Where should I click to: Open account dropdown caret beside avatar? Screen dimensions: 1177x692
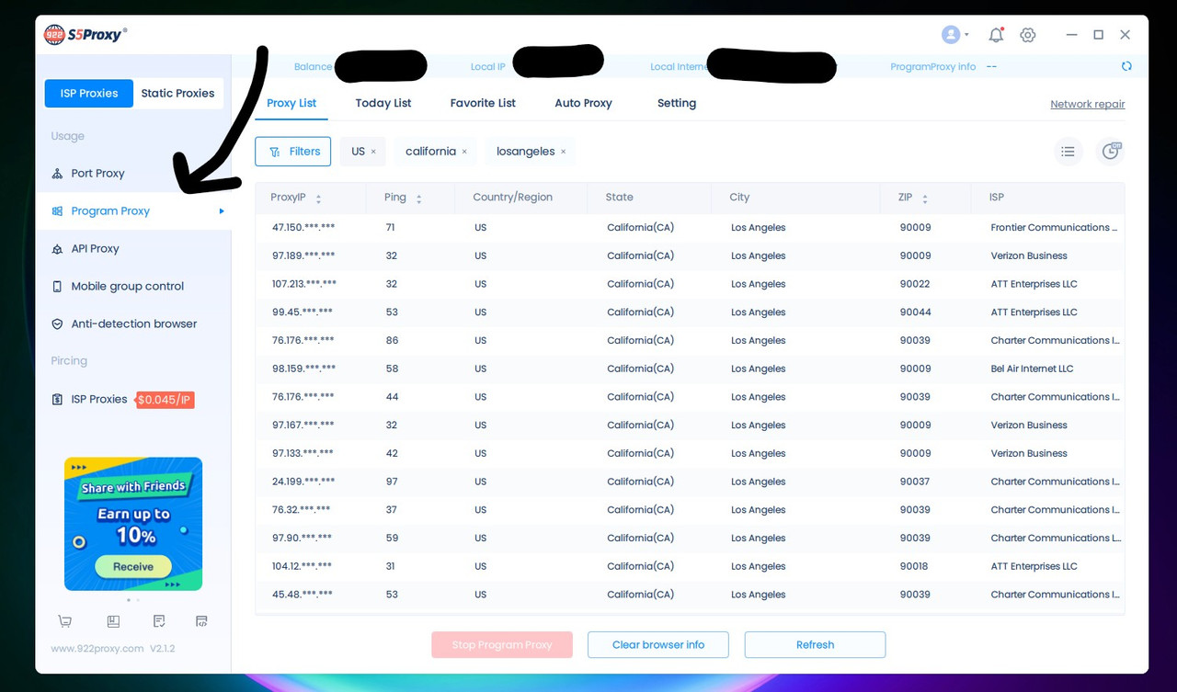click(966, 36)
